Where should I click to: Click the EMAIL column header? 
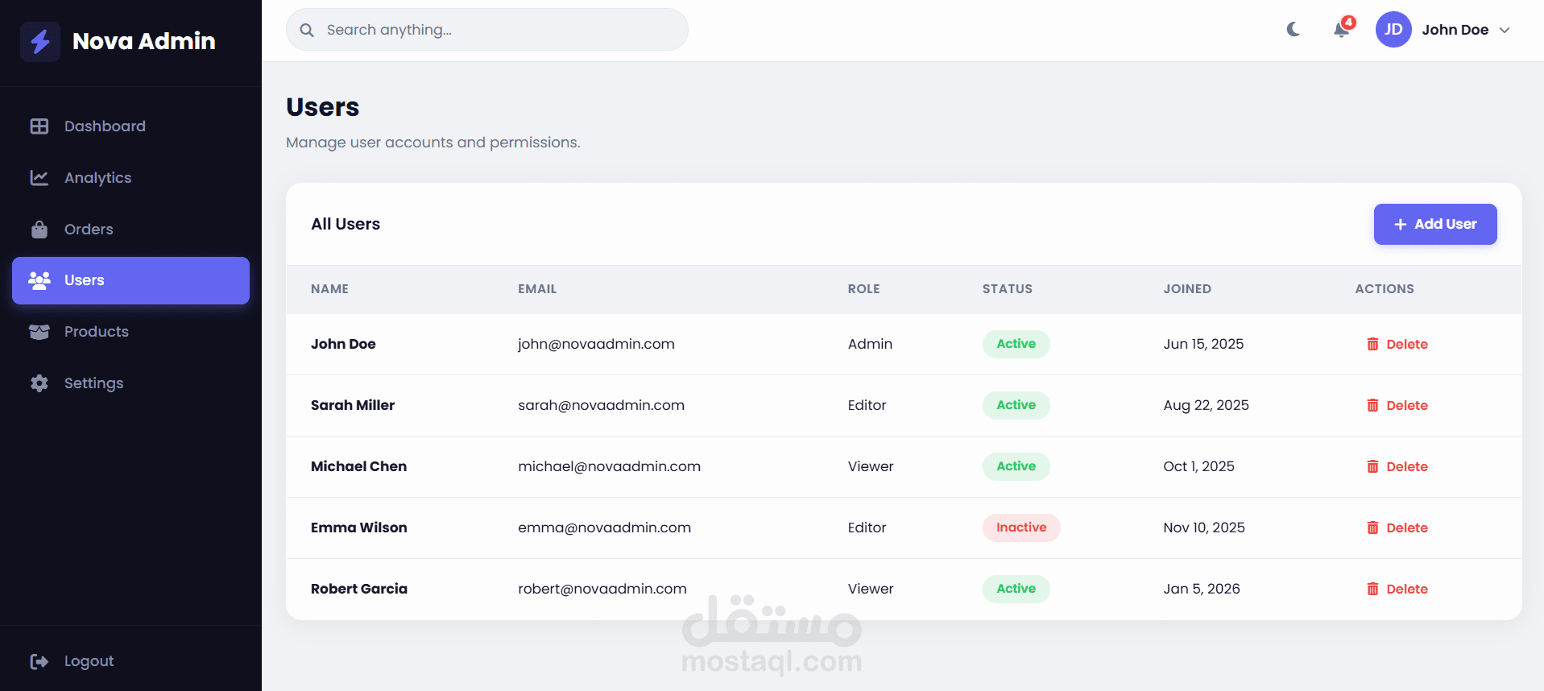point(537,289)
